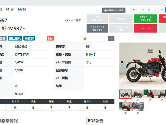Screen dimensions: 166x125
Task: Click the red My badge
Action: (50, 38)
